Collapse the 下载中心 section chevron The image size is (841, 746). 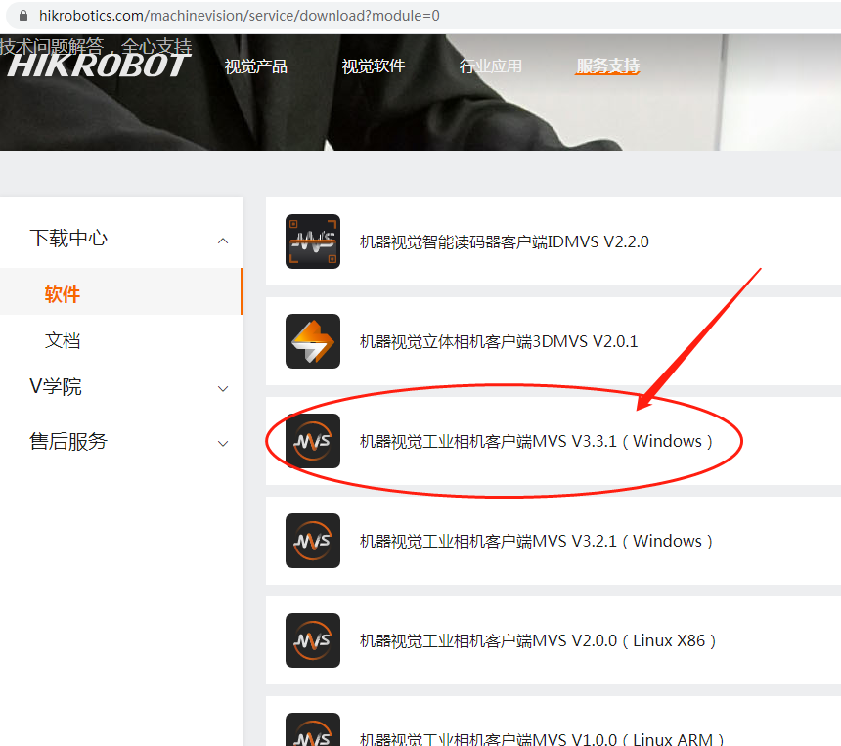(x=223, y=237)
